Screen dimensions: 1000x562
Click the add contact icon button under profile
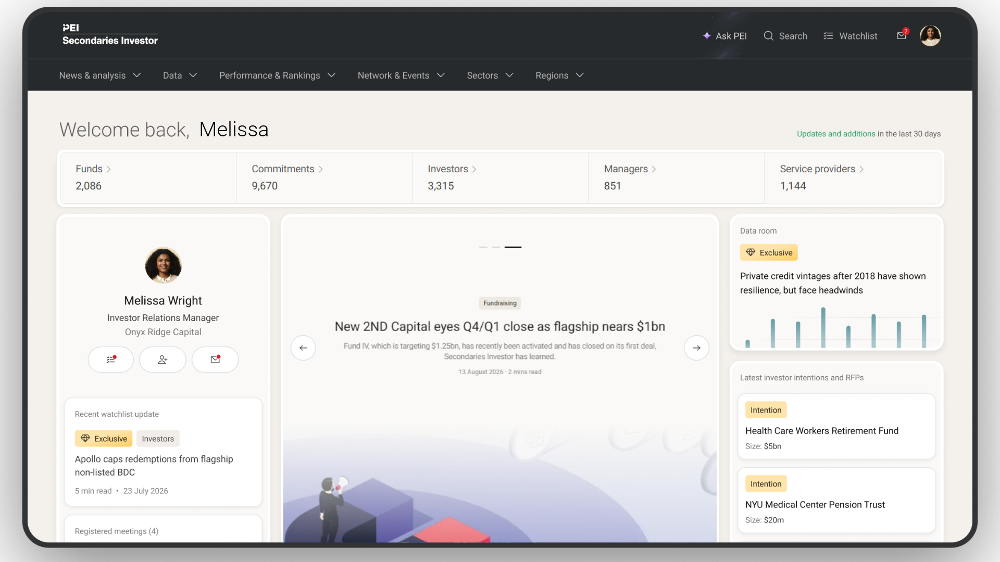(x=162, y=360)
